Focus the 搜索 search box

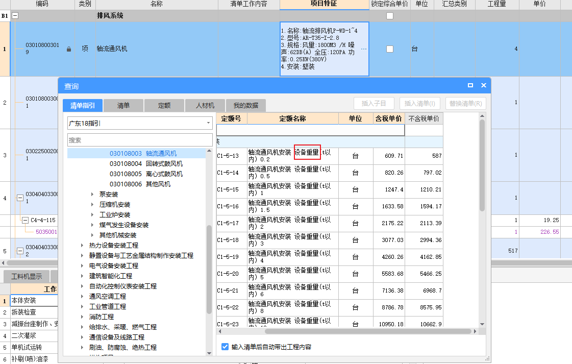140,140
